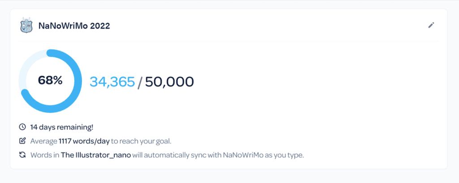Click the compose icon beside Average words
This screenshot has height=183, width=459.
(x=22, y=141)
